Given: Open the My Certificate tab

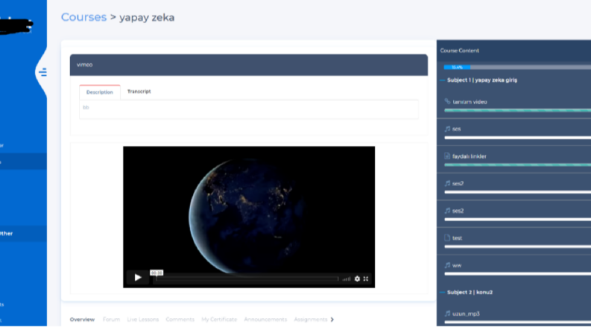Looking at the screenshot, I should [x=219, y=319].
